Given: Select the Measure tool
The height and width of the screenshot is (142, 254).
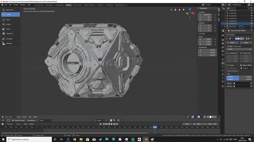Looking at the screenshot, I should 10,43.
